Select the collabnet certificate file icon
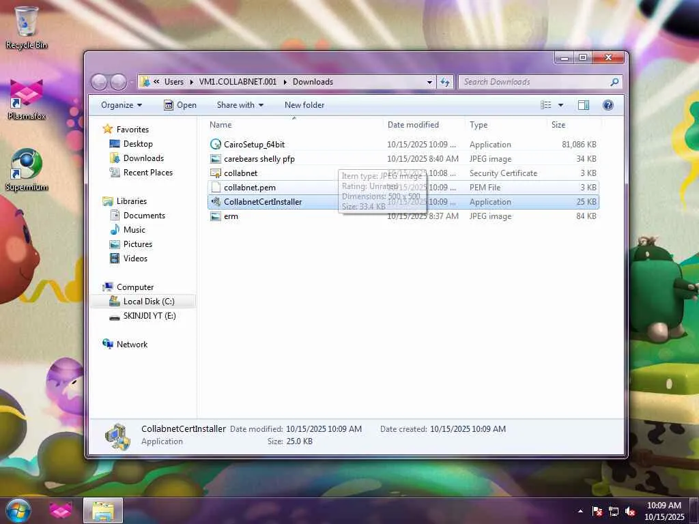 [x=216, y=173]
